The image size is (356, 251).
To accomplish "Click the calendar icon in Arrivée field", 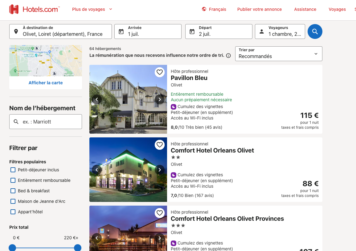I will (x=121, y=31).
